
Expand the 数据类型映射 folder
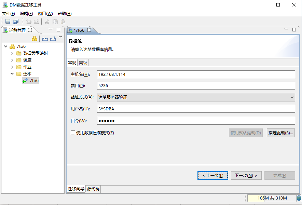12,53
